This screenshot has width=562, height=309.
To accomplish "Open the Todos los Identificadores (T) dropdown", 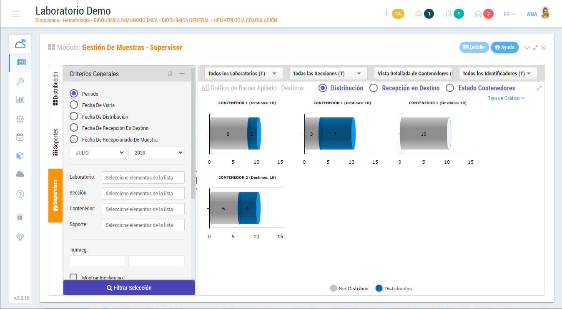I will pyautogui.click(x=498, y=73).
